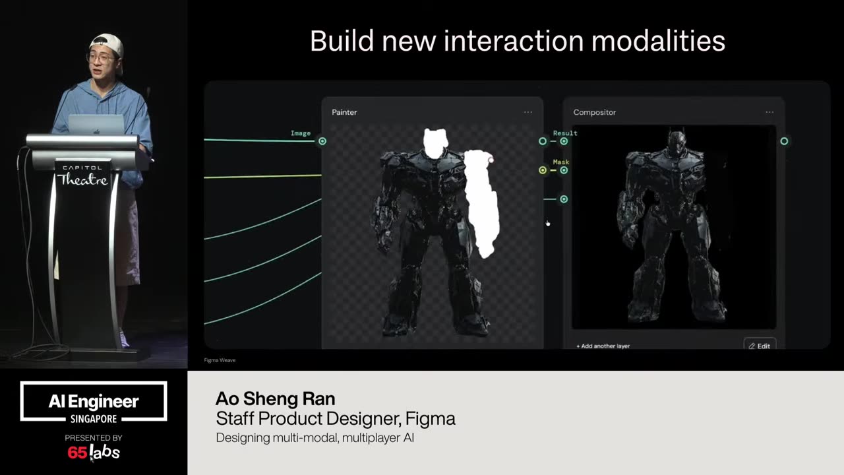Click the 65labs logo
The width and height of the screenshot is (844, 475).
94,453
